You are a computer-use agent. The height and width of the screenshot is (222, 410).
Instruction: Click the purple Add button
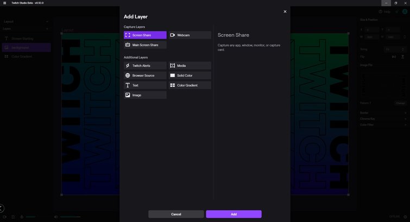(234, 214)
